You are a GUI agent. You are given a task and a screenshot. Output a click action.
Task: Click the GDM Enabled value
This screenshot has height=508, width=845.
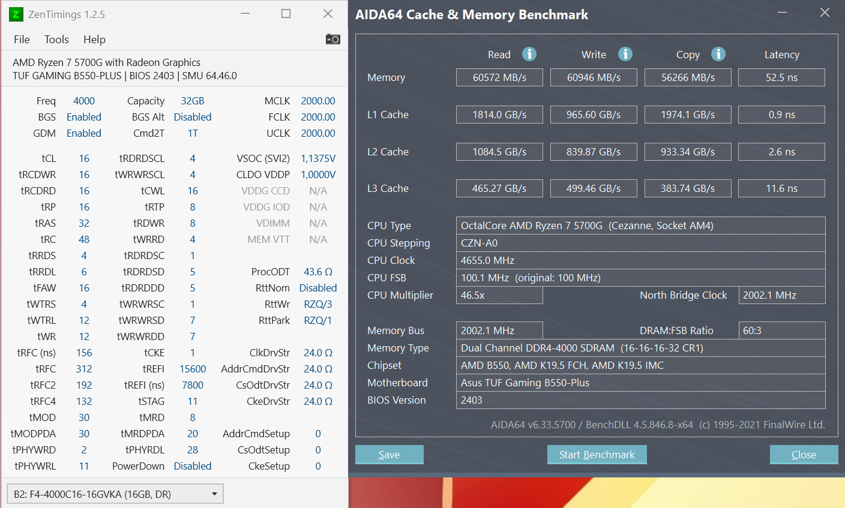pos(84,133)
